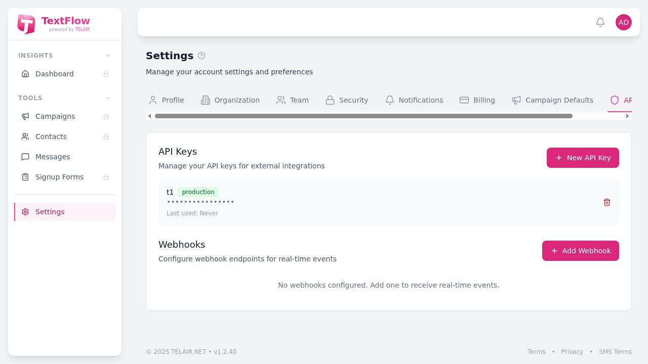Collapse the INSIGHTS section
Screen dimensions: 648x364
(108, 56)
